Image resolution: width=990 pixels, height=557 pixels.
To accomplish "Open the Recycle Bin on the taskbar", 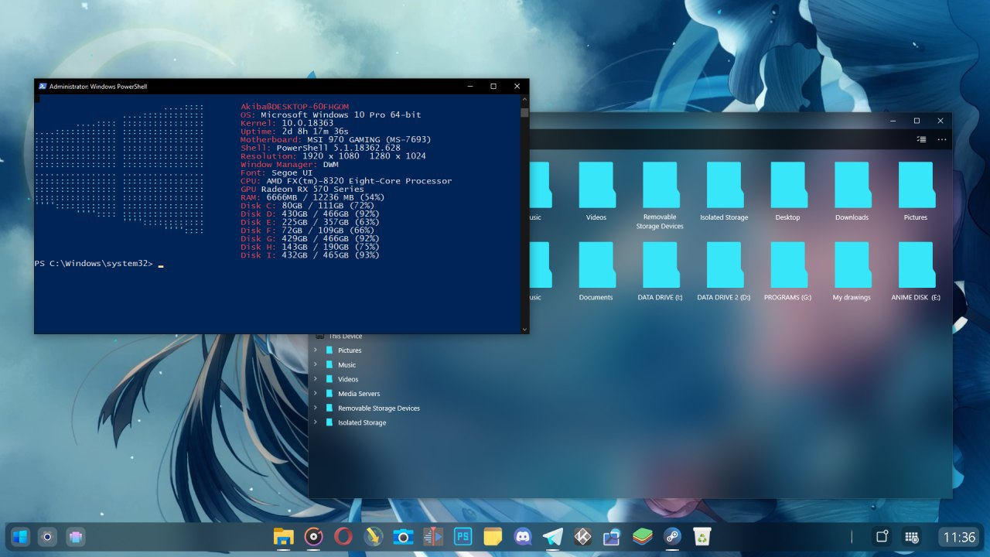I will [702, 537].
